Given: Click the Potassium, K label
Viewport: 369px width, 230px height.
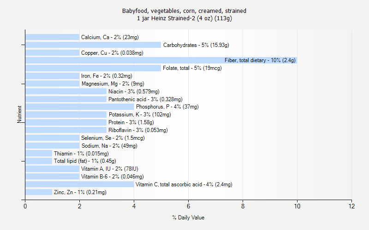Looking at the screenshot, I should coord(140,115).
